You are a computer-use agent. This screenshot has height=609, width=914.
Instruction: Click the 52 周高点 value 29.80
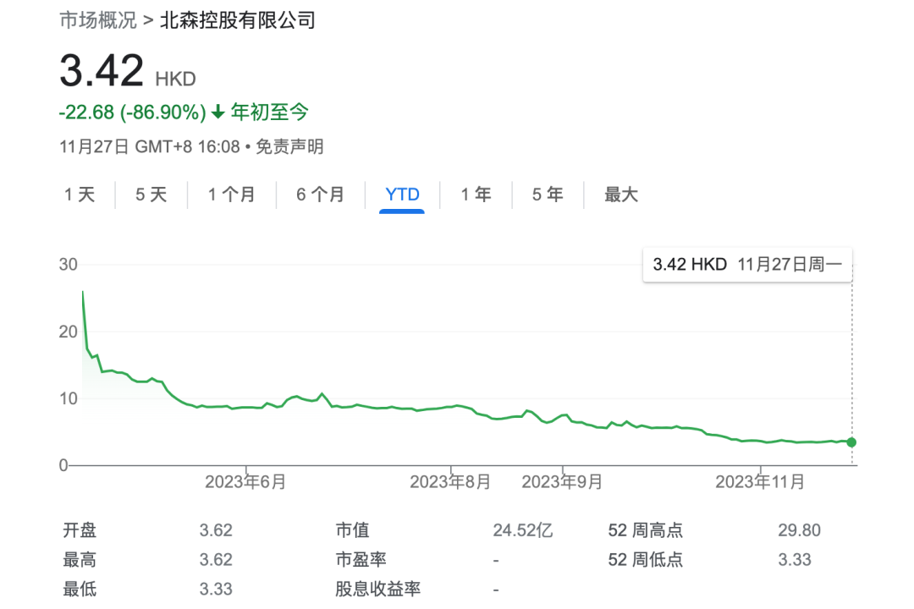(x=799, y=531)
